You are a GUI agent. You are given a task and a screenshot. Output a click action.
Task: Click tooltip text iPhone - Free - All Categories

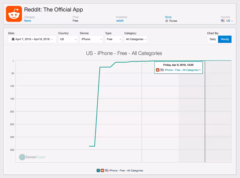tap(181, 70)
